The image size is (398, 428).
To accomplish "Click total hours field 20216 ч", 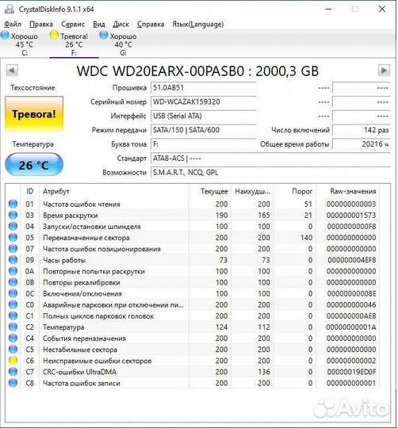I will pos(362,144).
